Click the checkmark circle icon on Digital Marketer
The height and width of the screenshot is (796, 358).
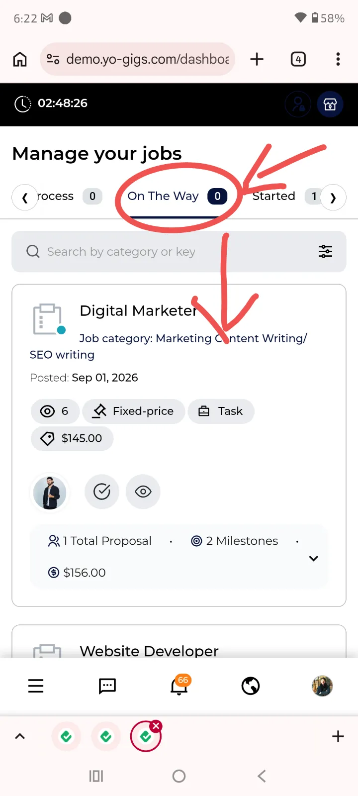pyautogui.click(x=102, y=492)
